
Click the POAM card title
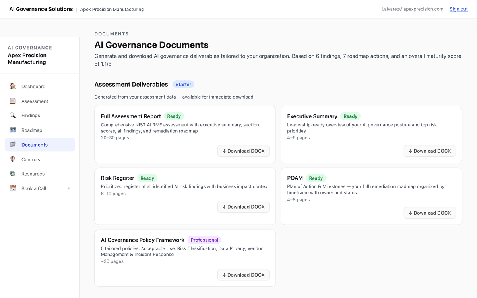pyautogui.click(x=295, y=178)
